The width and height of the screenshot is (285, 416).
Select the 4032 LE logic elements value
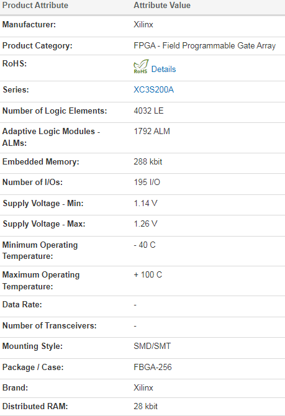tap(148, 111)
